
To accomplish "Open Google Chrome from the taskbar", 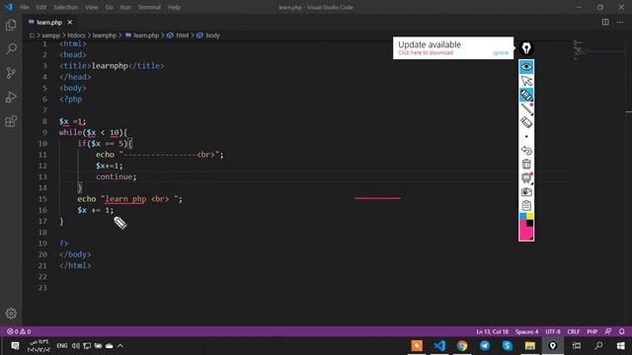I will coord(462,346).
